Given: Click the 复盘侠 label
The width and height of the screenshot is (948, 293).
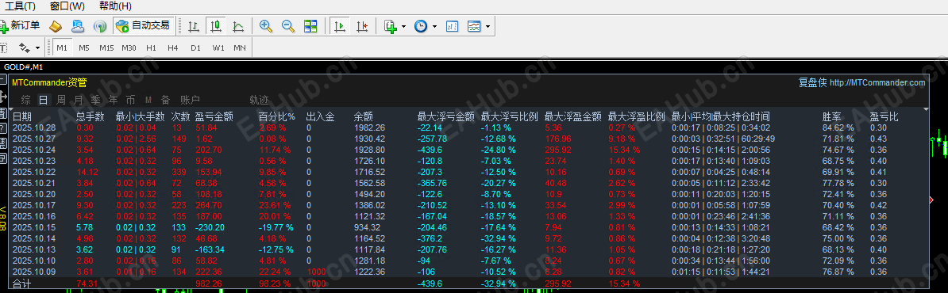Looking at the screenshot, I should pos(812,82).
